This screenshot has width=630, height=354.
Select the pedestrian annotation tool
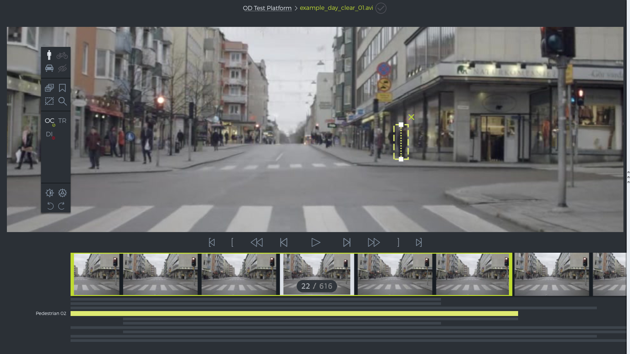[50, 55]
